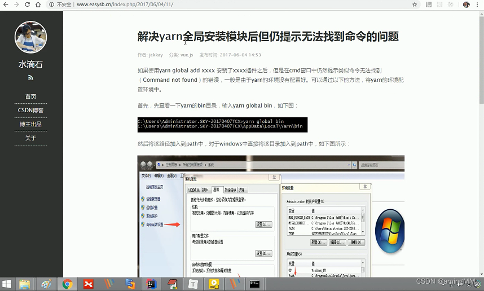Click the 'yarn global bin' instruction sentence
This screenshot has height=291, width=484.
pos(218,105)
